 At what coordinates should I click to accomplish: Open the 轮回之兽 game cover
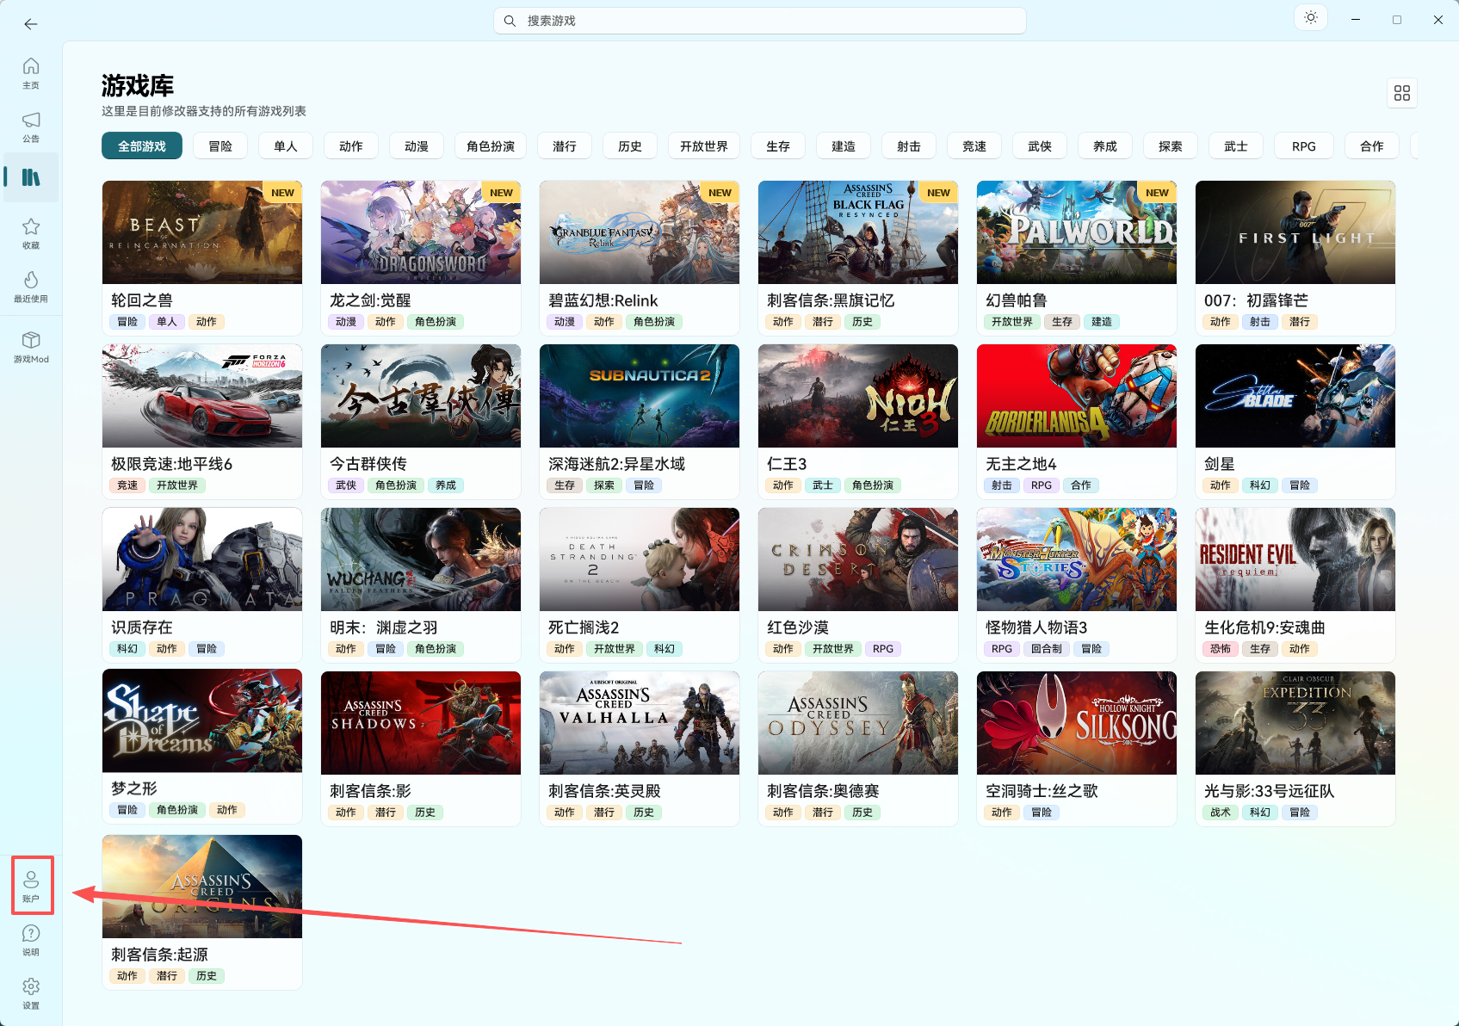[202, 232]
